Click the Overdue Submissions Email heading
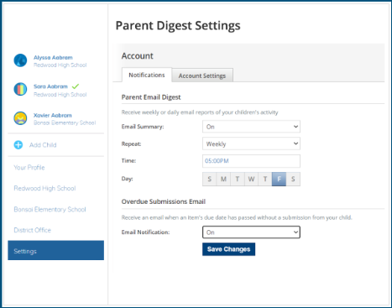Image resolution: width=392 pixels, height=308 pixels. [x=164, y=201]
